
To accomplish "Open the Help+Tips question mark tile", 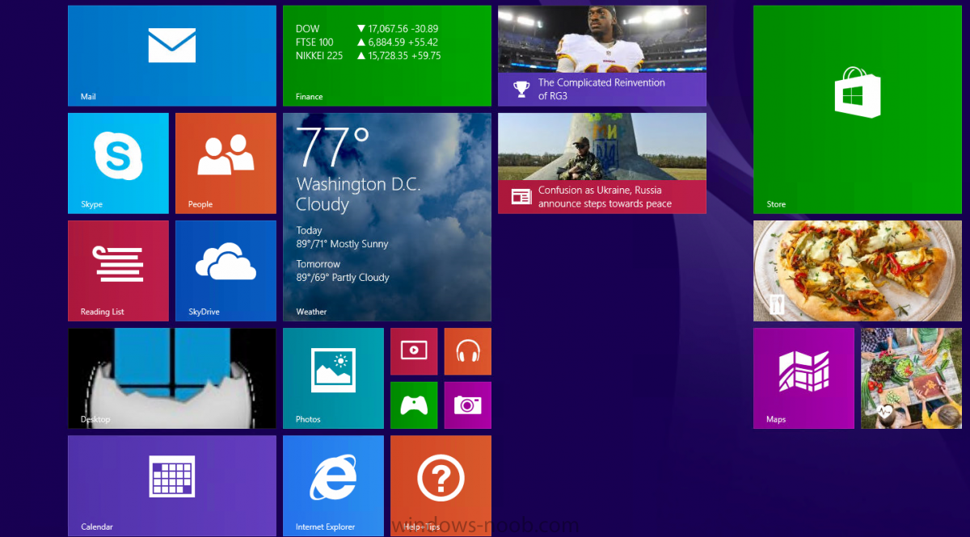I will click(x=441, y=485).
